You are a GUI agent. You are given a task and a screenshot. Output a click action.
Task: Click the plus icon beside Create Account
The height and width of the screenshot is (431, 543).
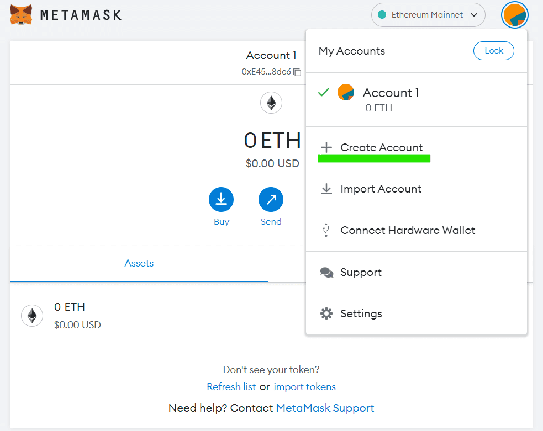326,147
